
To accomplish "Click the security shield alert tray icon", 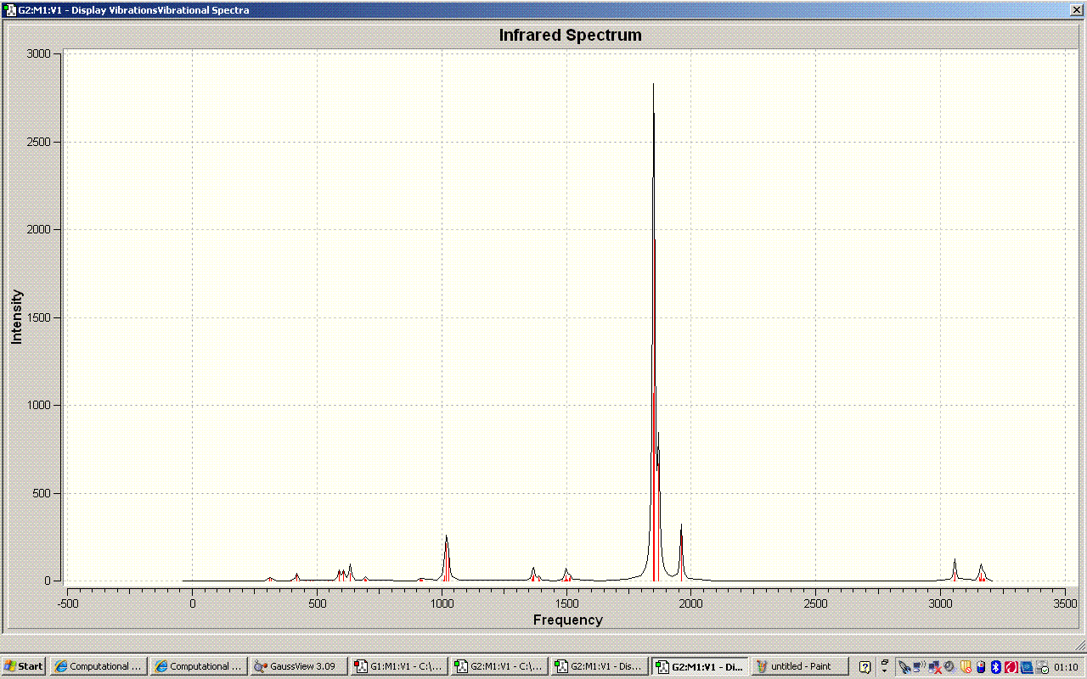I will pyautogui.click(x=966, y=667).
